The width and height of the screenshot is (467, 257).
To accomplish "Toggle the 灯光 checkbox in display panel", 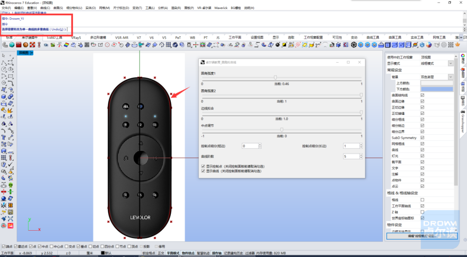I will [422, 156].
